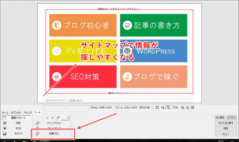Image resolution: width=239 pixels, height=142 pixels.
Task: Switch to the オブジェクト tab
Action: pos(16,113)
